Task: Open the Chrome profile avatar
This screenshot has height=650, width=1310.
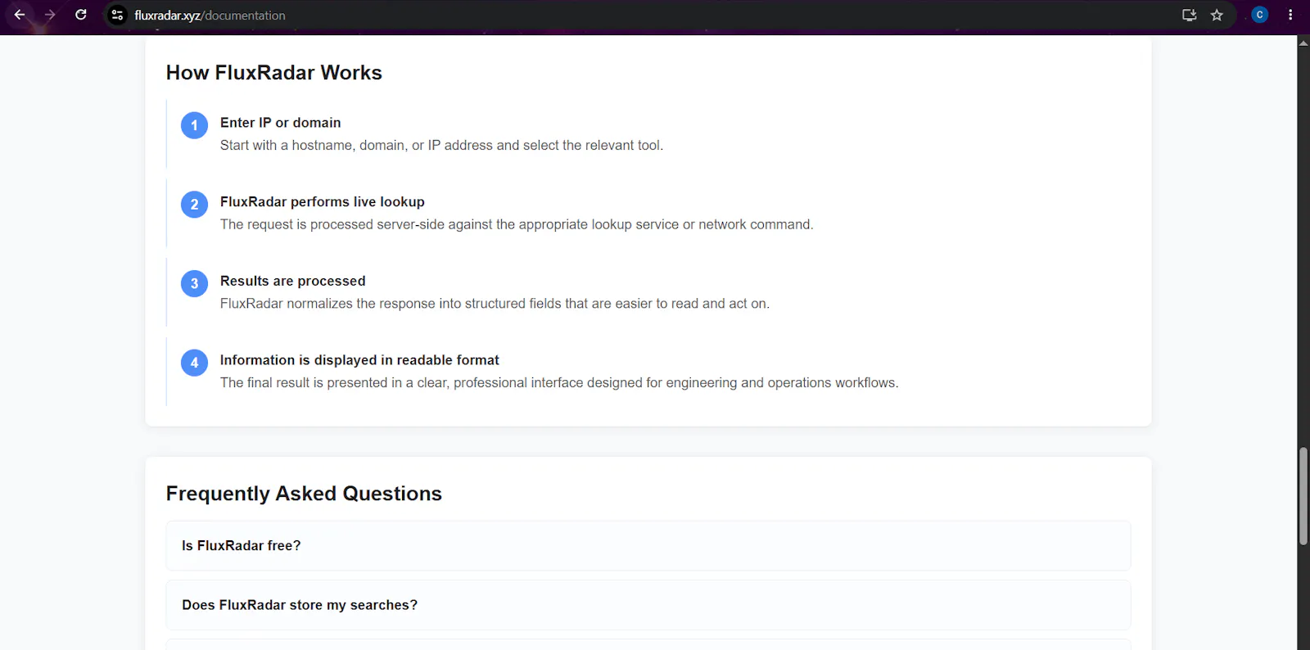Action: click(x=1260, y=15)
